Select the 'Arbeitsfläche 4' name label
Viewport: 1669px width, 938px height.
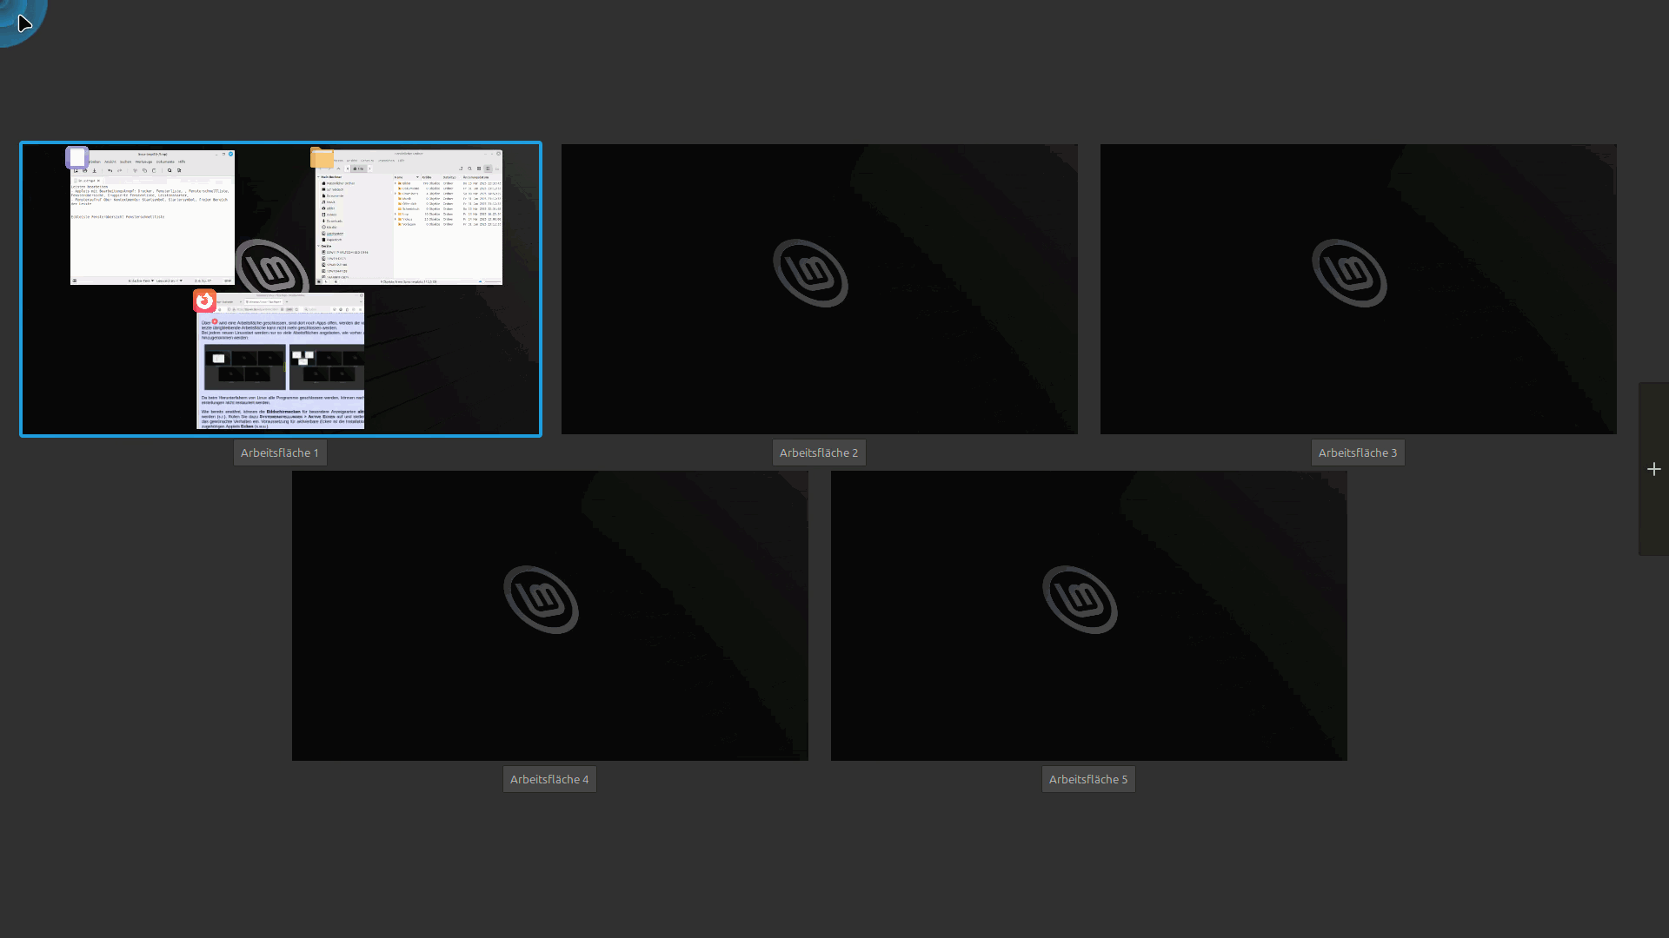pyautogui.click(x=549, y=779)
